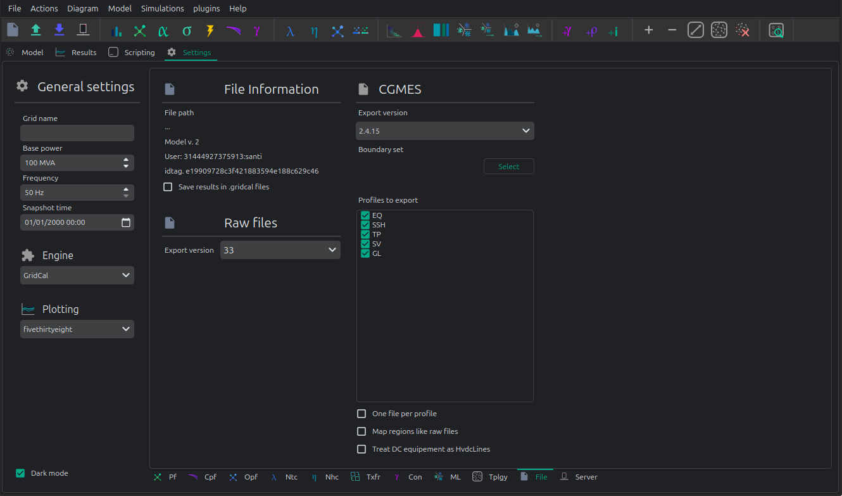
Task: Uncheck the SSH profile to export
Action: [365, 225]
